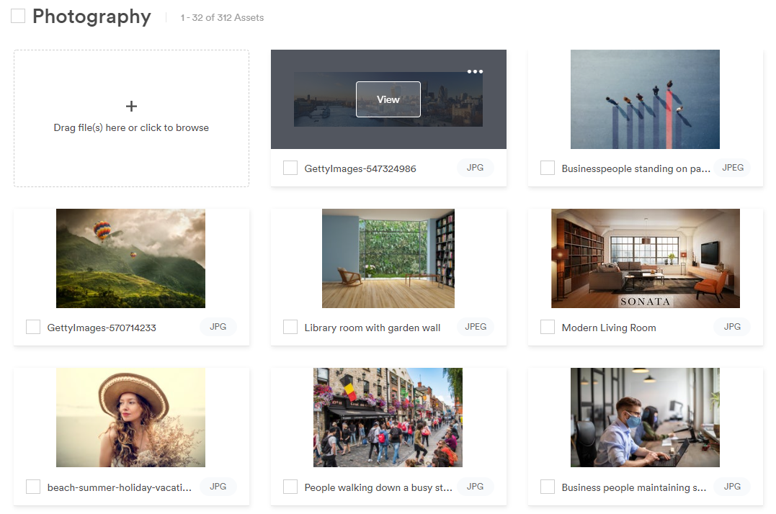This screenshot has width=776, height=514.
Task: Select the GettyImages-547324986 checkbox
Action: coord(290,168)
